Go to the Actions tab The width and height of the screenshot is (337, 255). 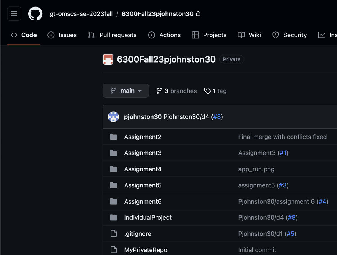(x=165, y=35)
